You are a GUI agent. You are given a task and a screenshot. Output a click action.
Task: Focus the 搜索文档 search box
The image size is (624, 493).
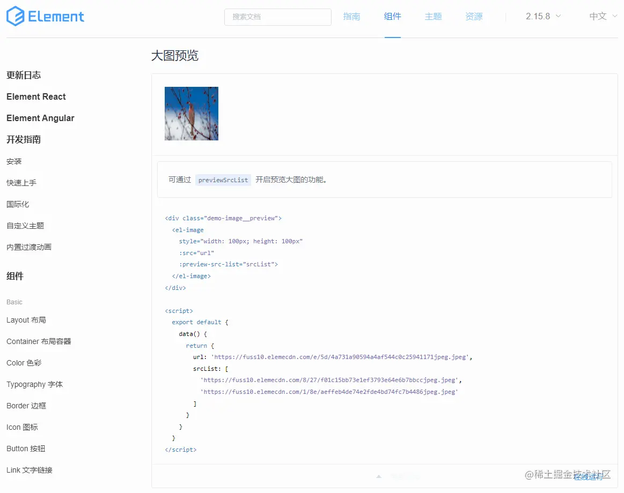coord(278,17)
